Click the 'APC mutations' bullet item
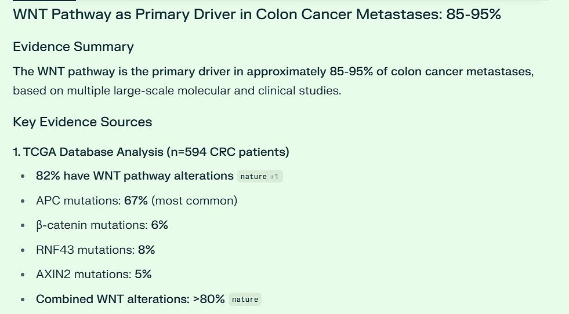The width and height of the screenshot is (569, 314). coord(136,200)
